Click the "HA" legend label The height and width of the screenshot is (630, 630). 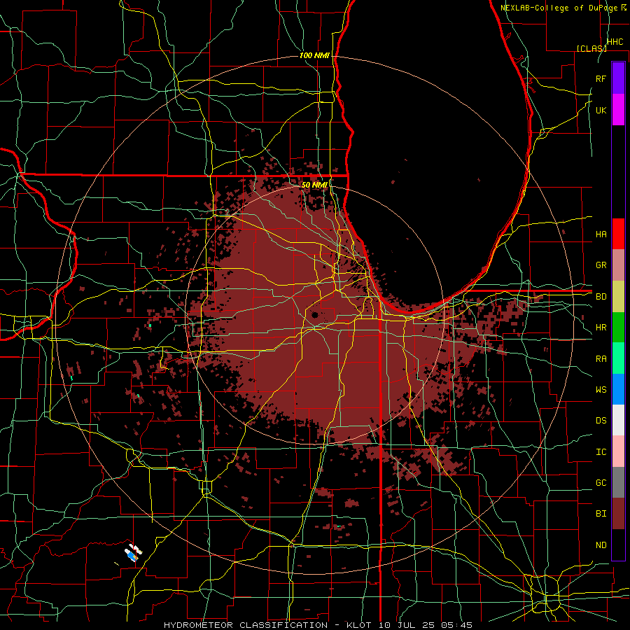(x=601, y=234)
